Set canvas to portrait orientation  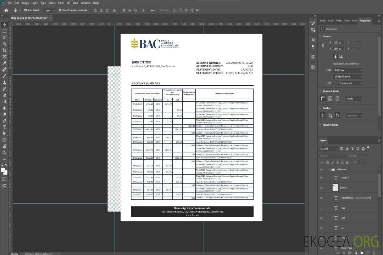pyautogui.click(x=335, y=57)
